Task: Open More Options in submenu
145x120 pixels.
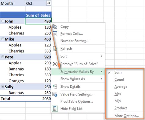Action: pyautogui.click(x=125, y=116)
